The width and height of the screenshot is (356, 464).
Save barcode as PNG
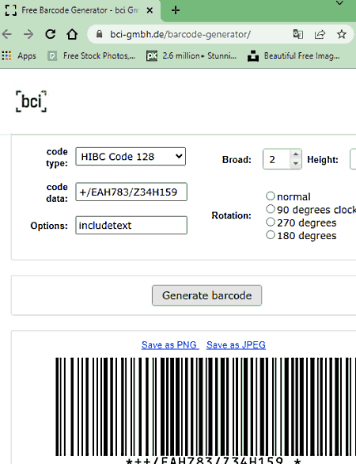tap(170, 344)
